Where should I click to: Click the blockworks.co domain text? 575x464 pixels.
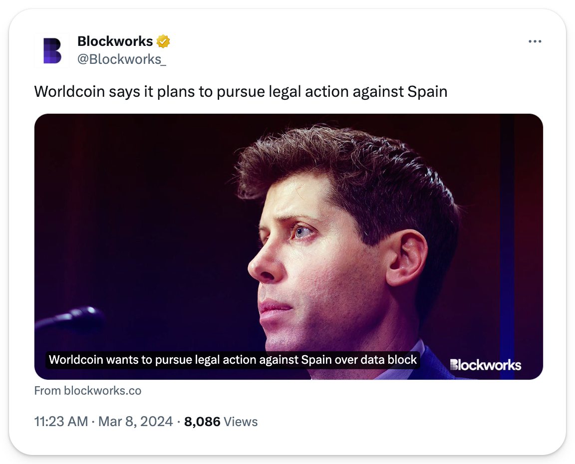click(x=103, y=391)
